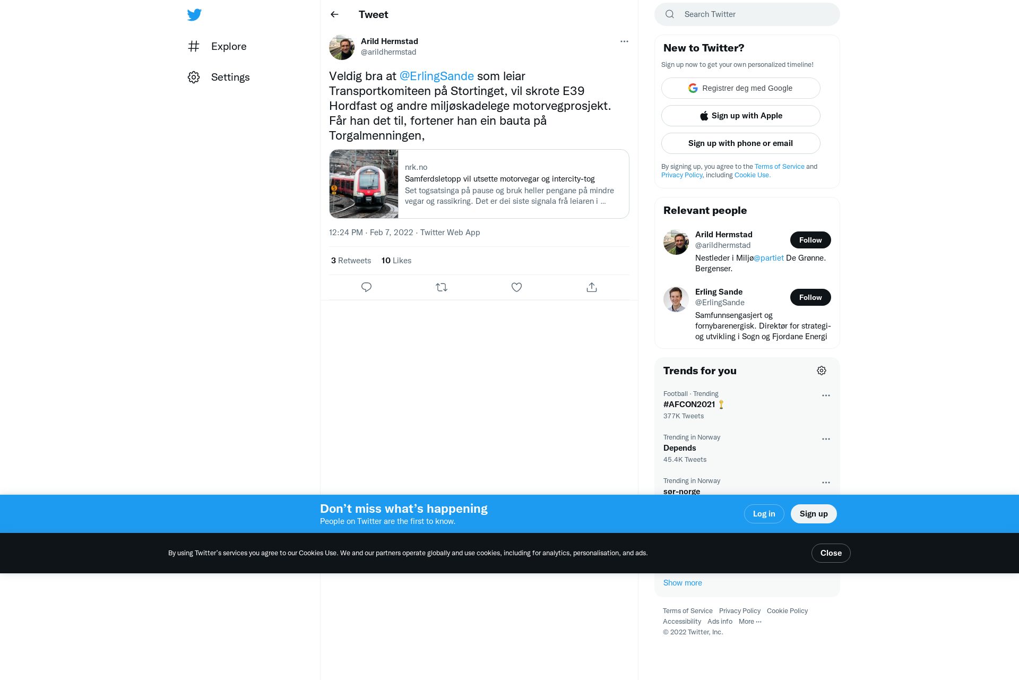Click Sign up with Apple

(740, 116)
